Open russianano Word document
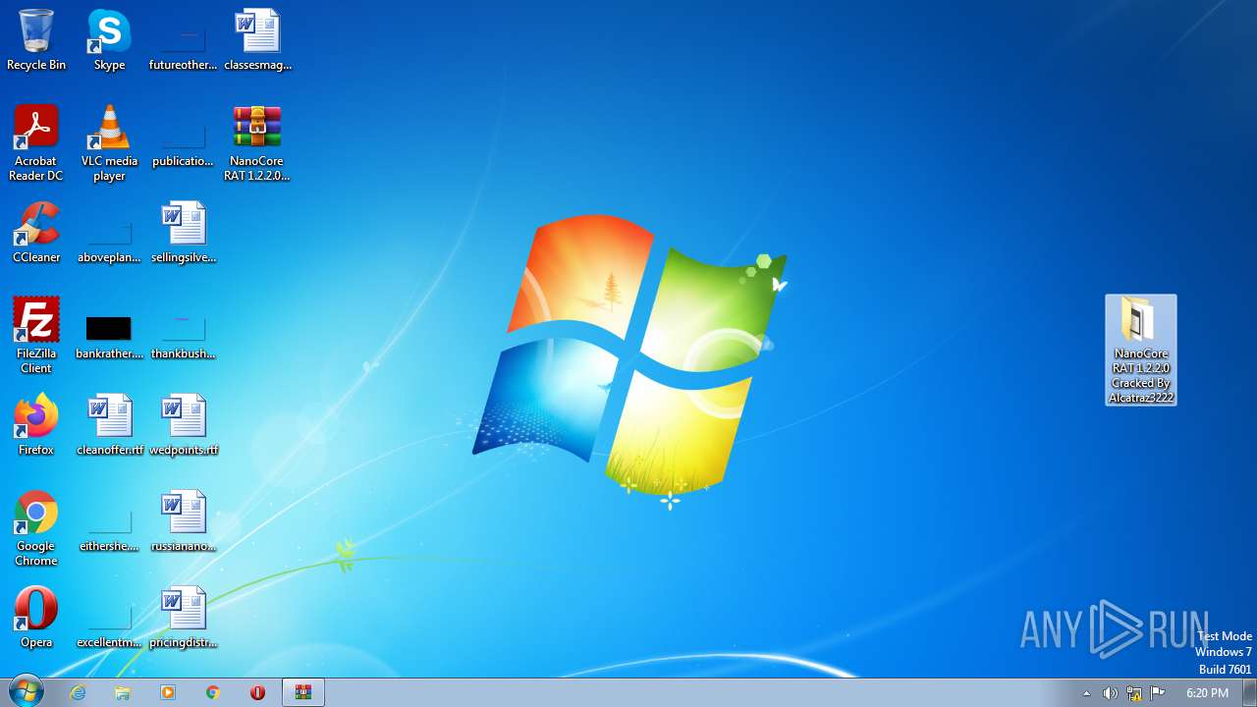The image size is (1257, 707). 183,521
